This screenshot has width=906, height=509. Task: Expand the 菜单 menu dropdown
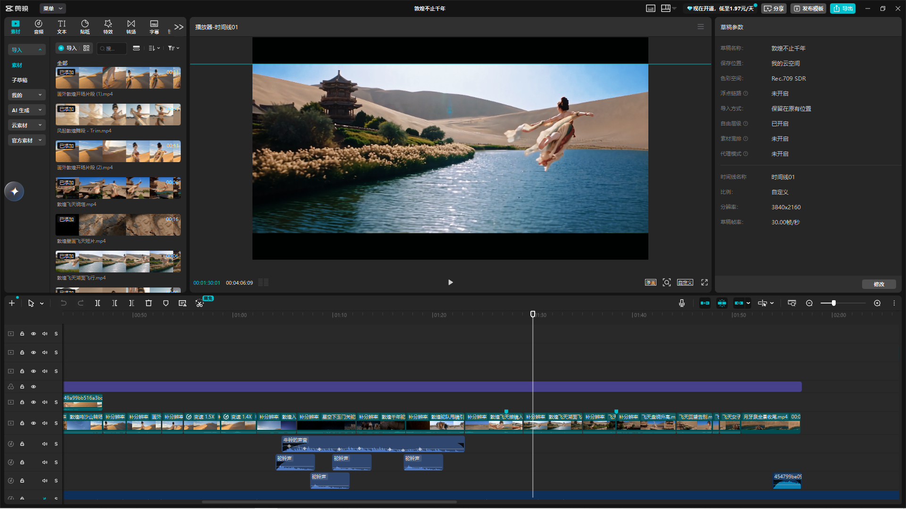(x=52, y=8)
